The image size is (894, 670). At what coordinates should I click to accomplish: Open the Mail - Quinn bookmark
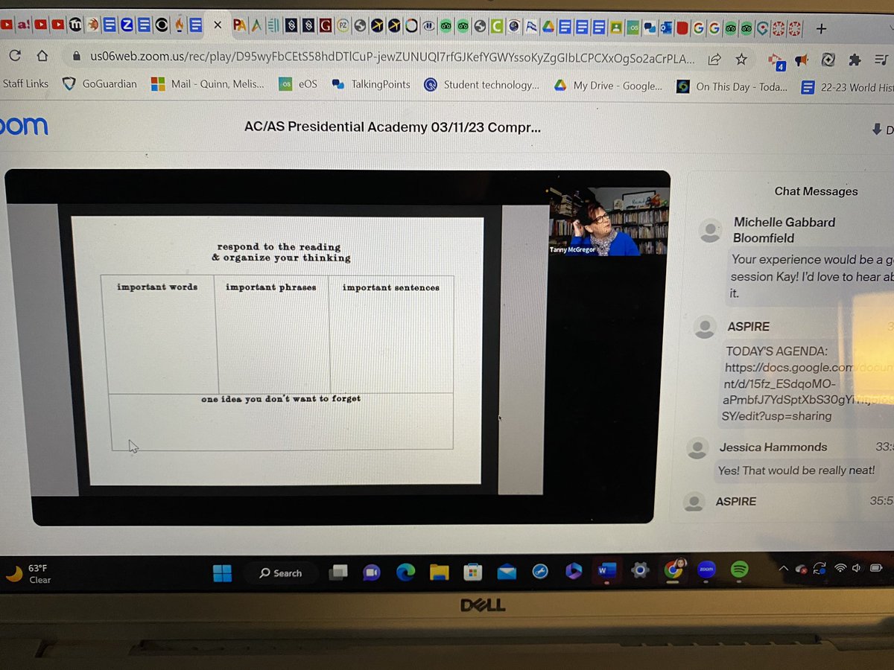pos(208,84)
